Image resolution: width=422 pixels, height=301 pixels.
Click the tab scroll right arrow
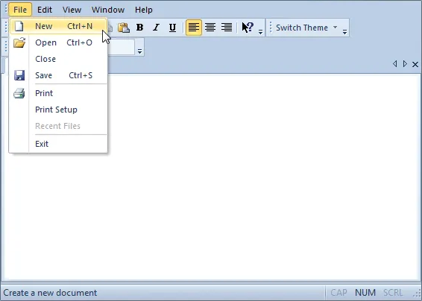click(x=405, y=64)
